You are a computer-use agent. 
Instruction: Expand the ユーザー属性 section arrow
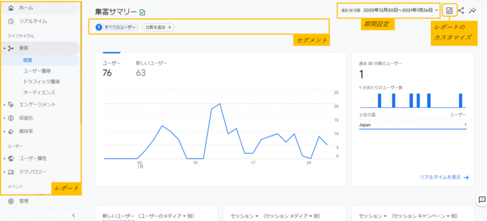point(4,158)
